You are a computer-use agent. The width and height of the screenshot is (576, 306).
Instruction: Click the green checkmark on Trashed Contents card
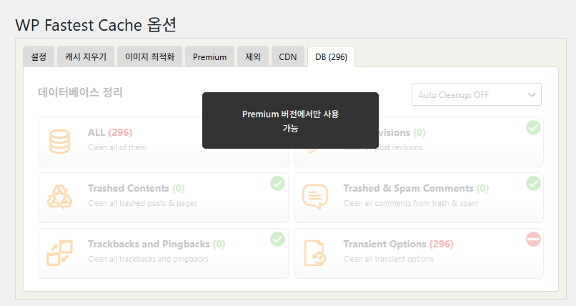pos(278,183)
